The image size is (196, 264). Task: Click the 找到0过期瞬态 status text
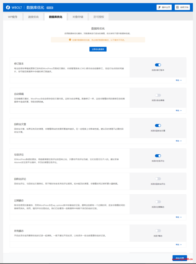pos(158,207)
